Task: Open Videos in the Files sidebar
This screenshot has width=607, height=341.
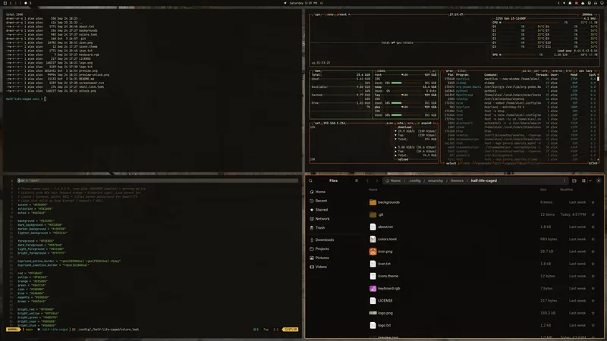Action: [318, 267]
